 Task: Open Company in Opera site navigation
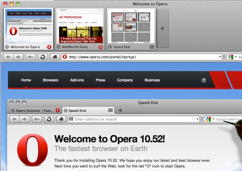(x=125, y=80)
